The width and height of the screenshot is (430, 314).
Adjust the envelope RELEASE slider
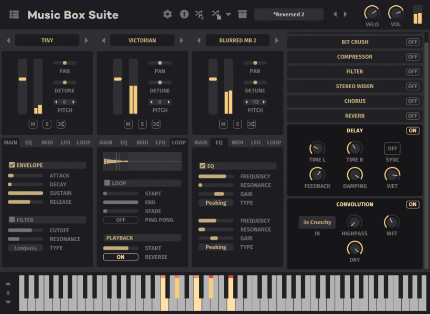[x=25, y=202]
